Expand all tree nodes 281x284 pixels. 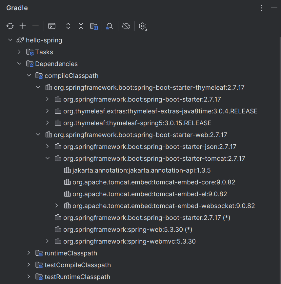point(68,26)
